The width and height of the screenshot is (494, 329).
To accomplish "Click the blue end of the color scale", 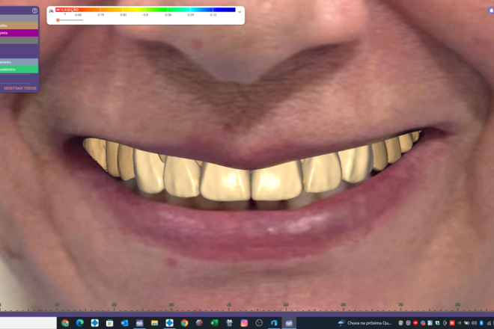I will [x=228, y=10].
